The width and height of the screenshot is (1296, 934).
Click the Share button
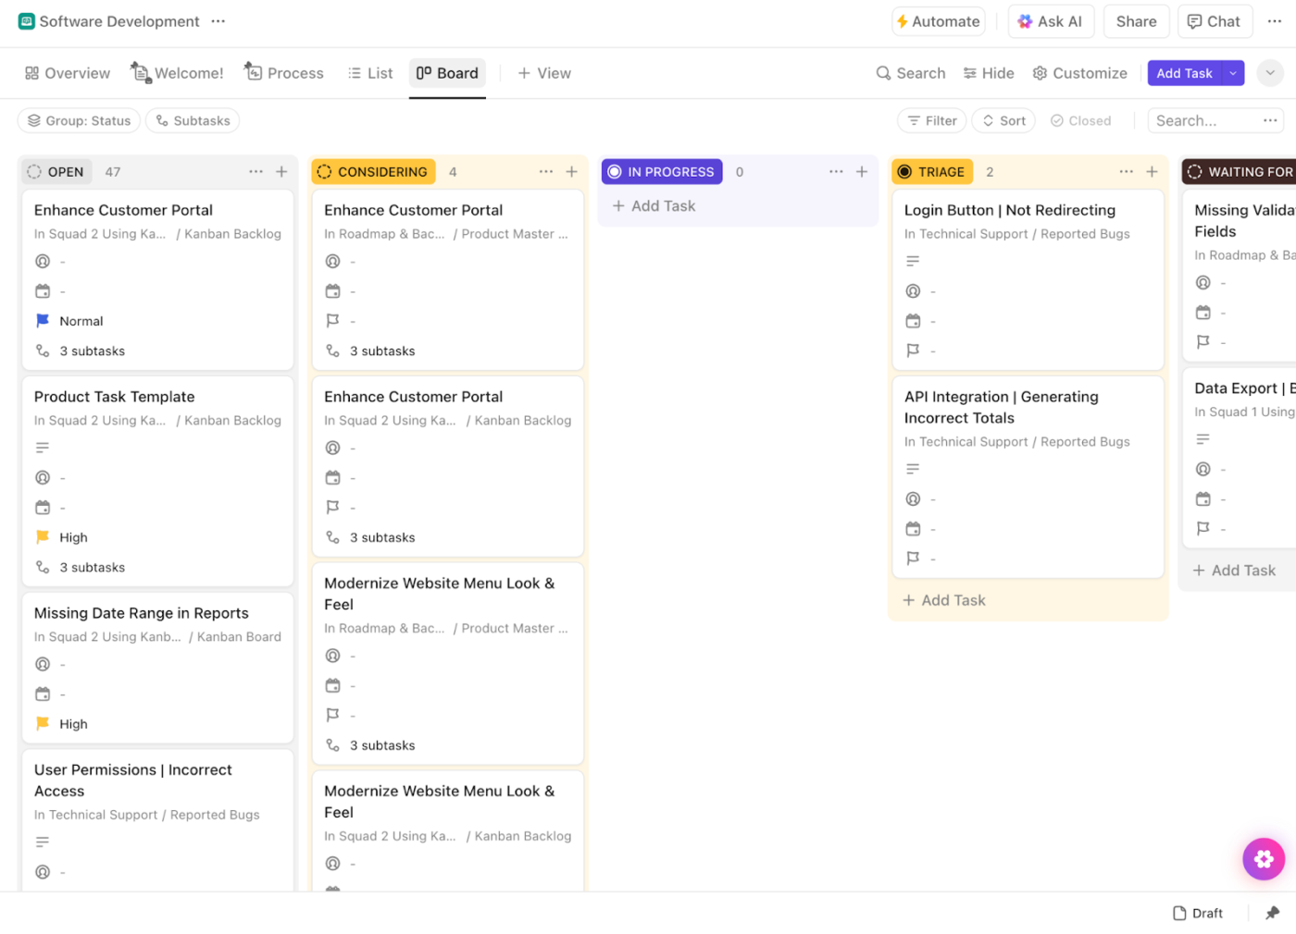1136,20
